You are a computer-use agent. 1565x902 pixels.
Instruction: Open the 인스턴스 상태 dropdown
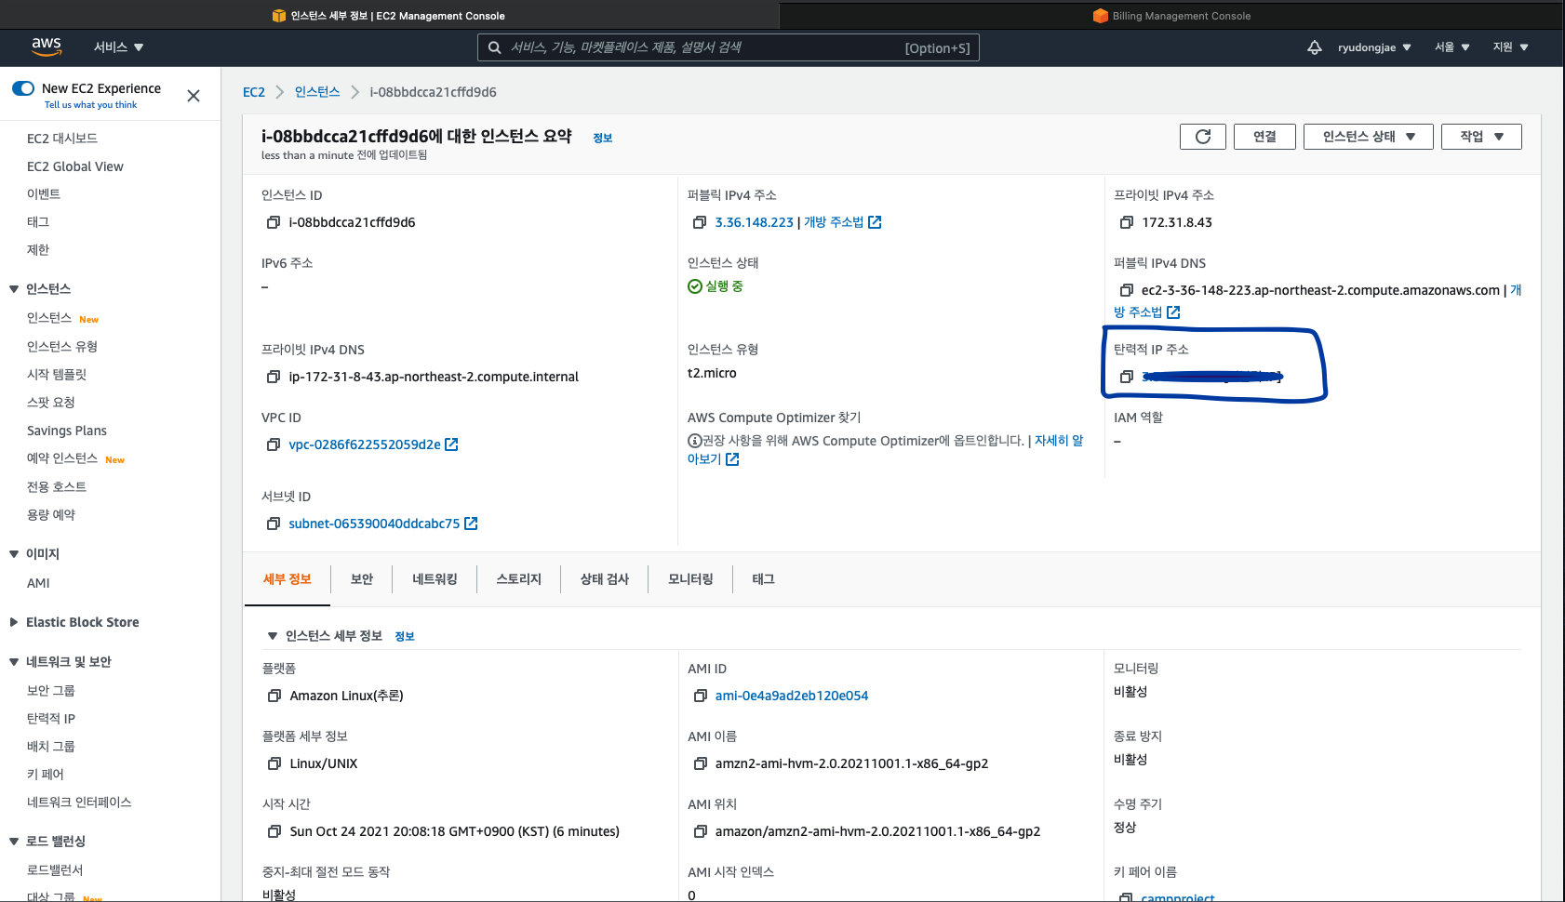pos(1369,137)
